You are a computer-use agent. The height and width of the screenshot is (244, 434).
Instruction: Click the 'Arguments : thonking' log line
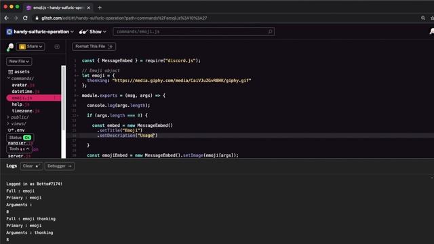click(x=30, y=232)
